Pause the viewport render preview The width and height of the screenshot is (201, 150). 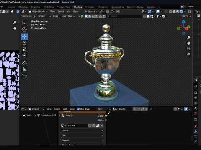tap(189, 12)
